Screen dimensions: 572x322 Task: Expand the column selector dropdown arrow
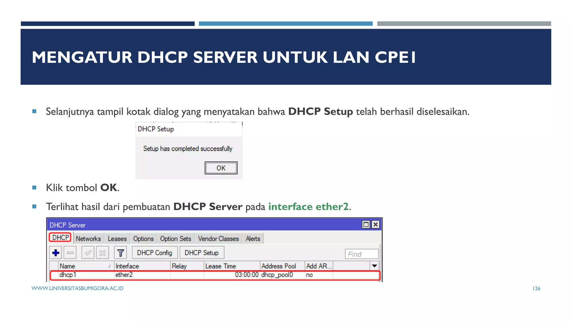[375, 266]
